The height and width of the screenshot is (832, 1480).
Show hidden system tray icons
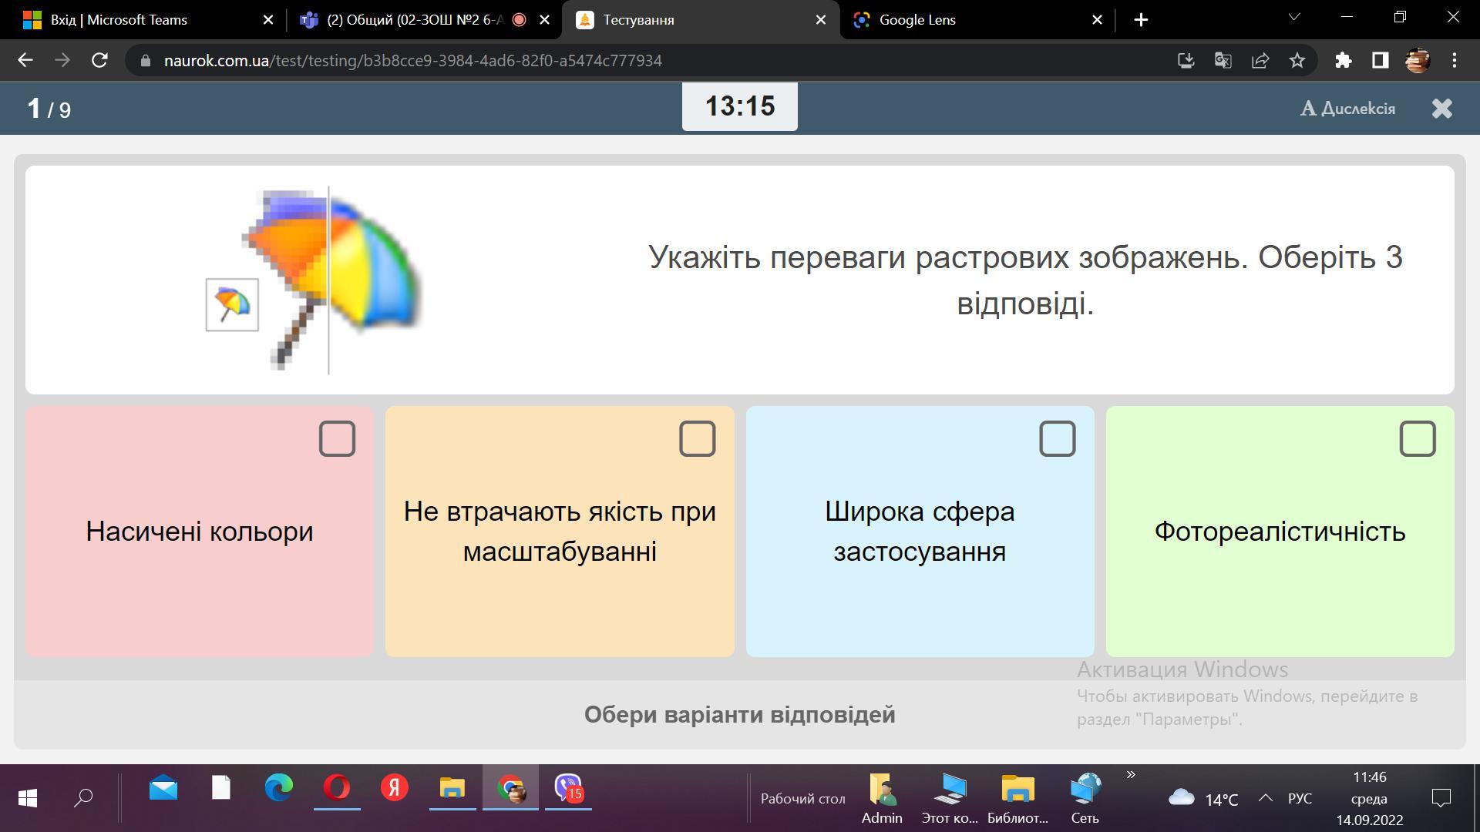coord(1265,799)
